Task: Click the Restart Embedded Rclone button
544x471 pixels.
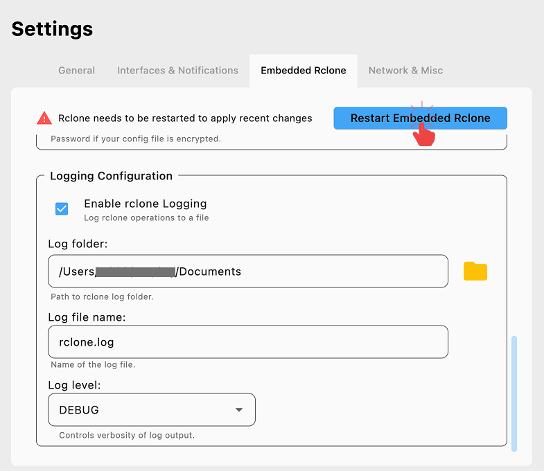Action: pyautogui.click(x=420, y=118)
